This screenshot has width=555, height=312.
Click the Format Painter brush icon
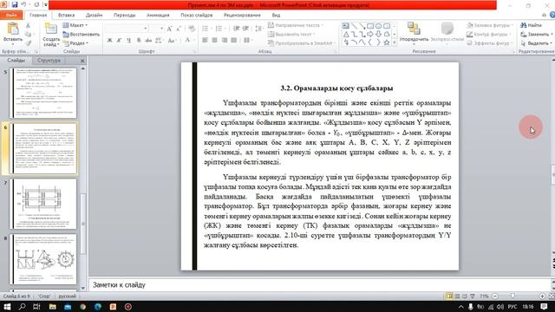(28, 43)
